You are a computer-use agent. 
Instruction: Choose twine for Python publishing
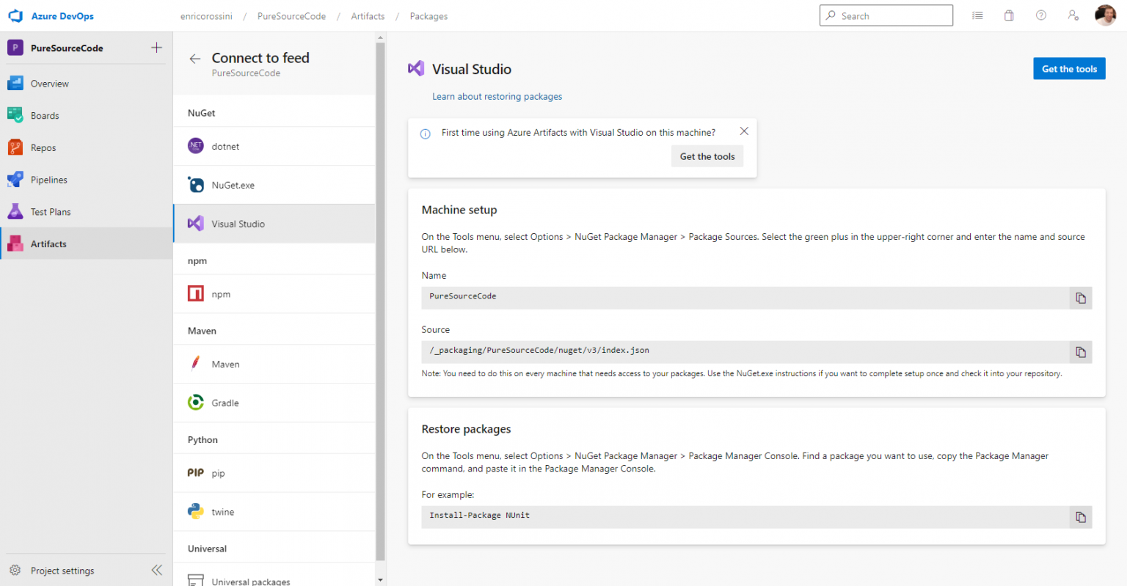[222, 511]
